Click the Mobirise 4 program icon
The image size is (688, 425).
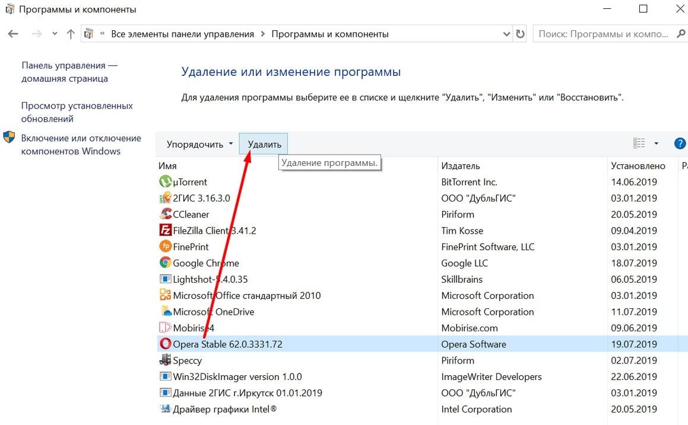click(165, 327)
